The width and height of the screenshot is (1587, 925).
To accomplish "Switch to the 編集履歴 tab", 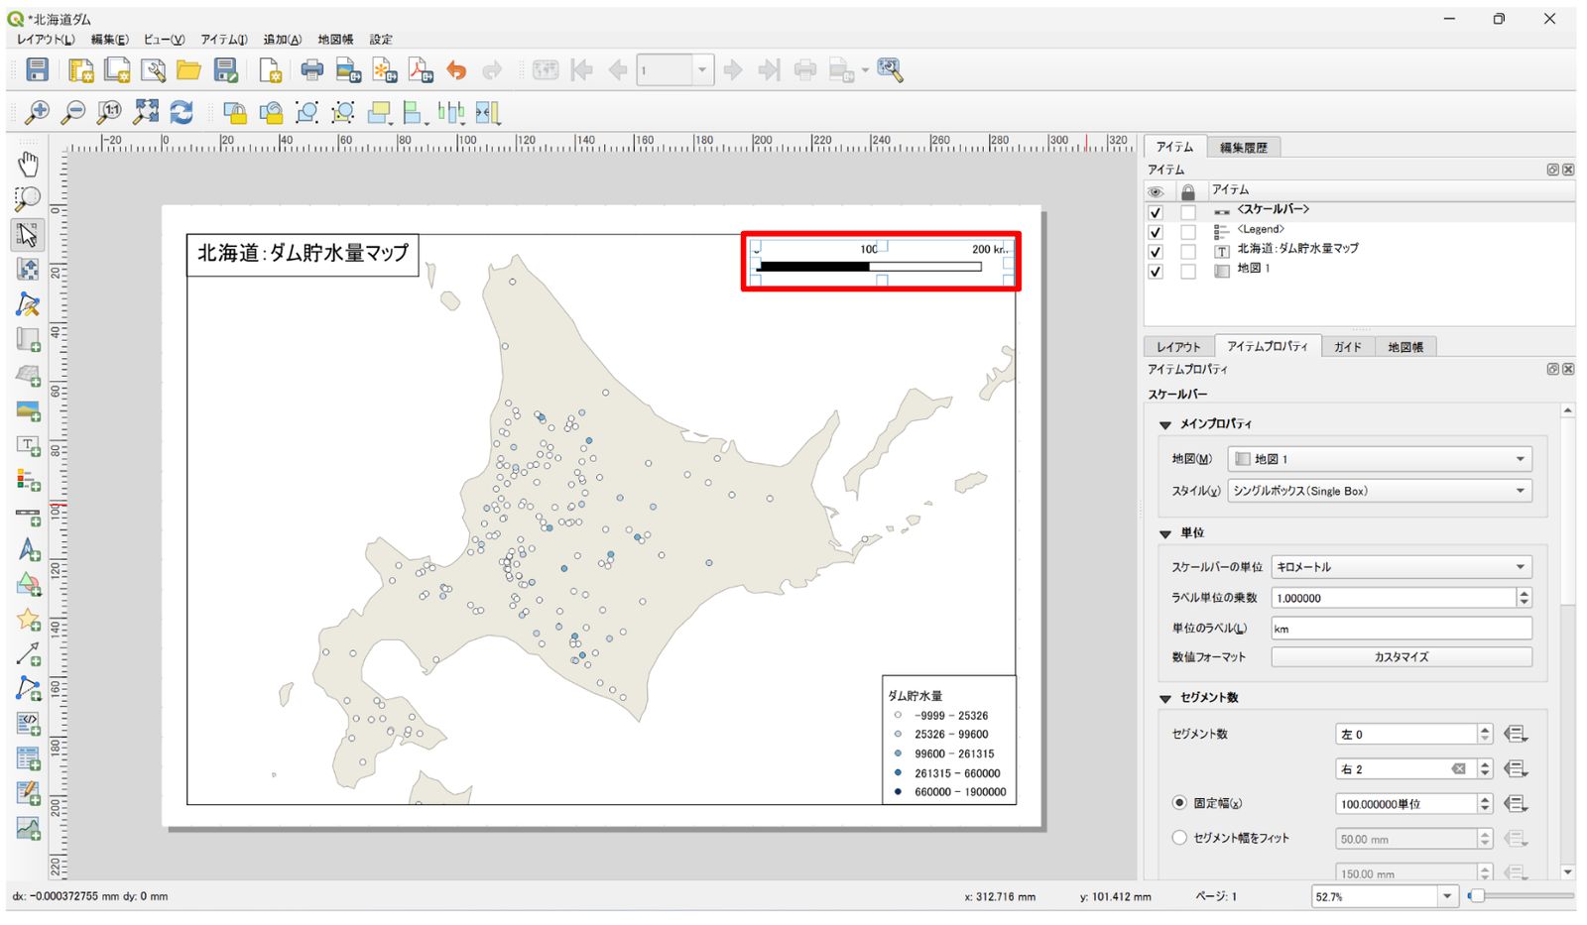I will (1243, 147).
